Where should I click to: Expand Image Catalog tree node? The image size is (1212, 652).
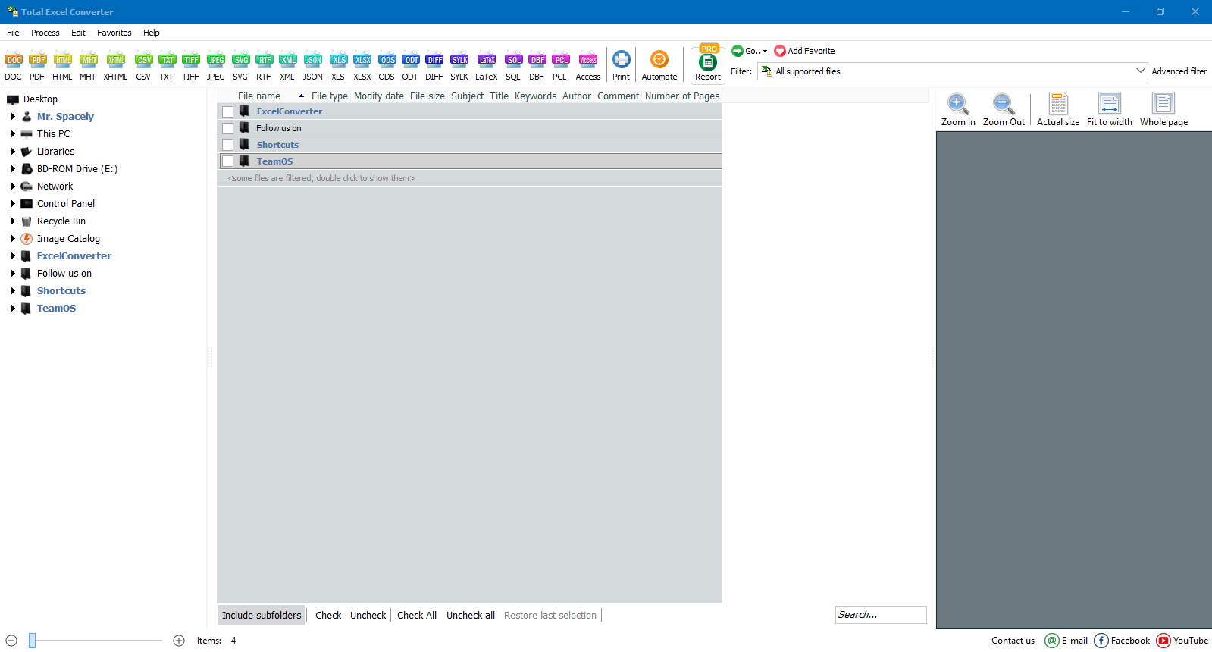(13, 239)
